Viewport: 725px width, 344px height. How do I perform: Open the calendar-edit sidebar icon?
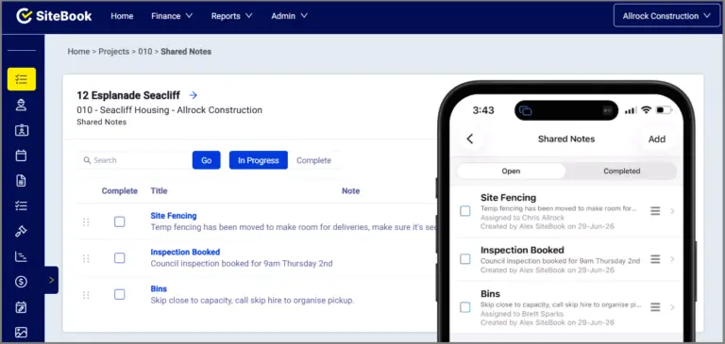[x=22, y=307]
